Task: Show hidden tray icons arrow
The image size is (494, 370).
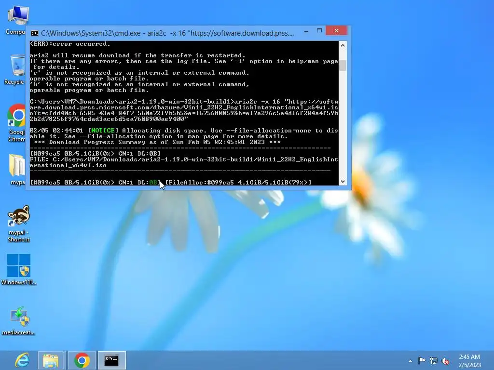Action: pos(410,361)
